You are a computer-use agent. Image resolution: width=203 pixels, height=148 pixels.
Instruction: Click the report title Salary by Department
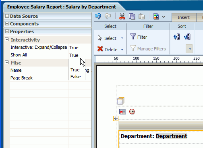click(91, 7)
